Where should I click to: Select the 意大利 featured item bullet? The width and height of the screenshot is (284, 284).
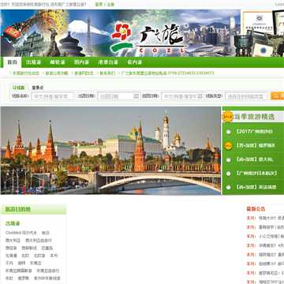pos(229,159)
